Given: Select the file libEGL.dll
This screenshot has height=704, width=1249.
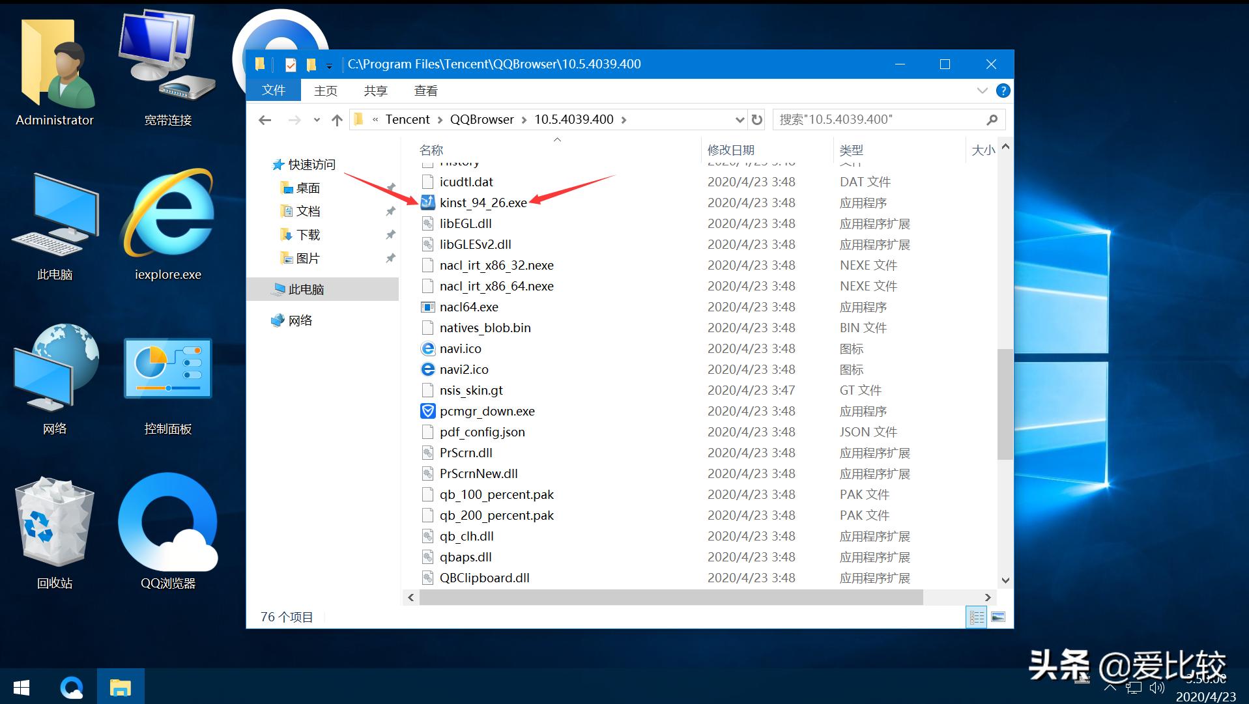Looking at the screenshot, I should [465, 223].
